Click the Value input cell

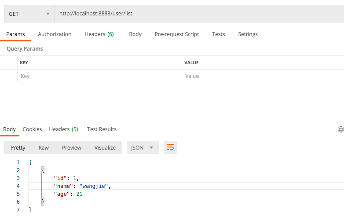click(263, 76)
